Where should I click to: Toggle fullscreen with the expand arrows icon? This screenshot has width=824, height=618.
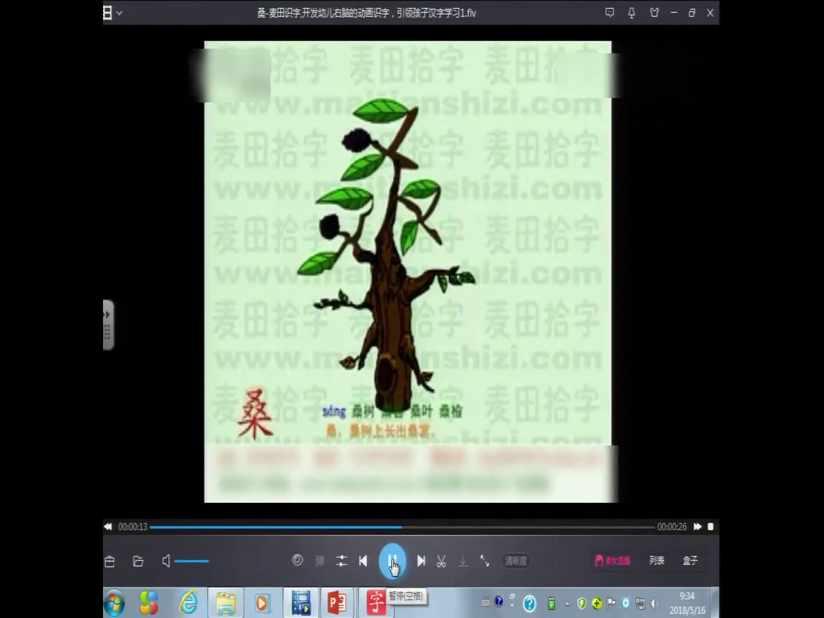point(485,561)
